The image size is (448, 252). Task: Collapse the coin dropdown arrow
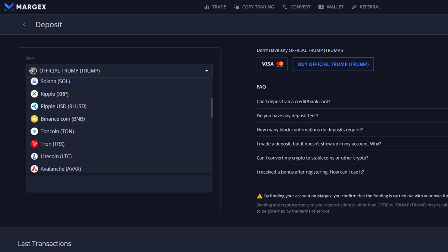206,71
